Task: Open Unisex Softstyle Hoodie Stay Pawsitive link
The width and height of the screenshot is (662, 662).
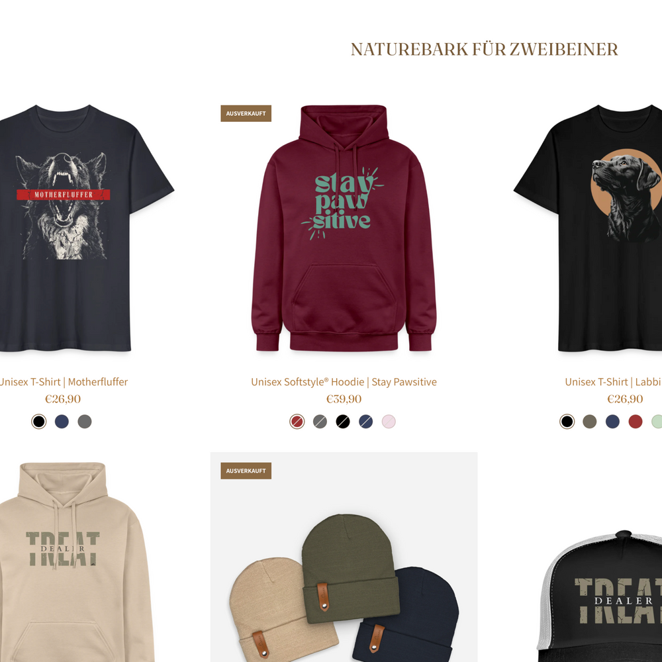Action: pyautogui.click(x=344, y=382)
